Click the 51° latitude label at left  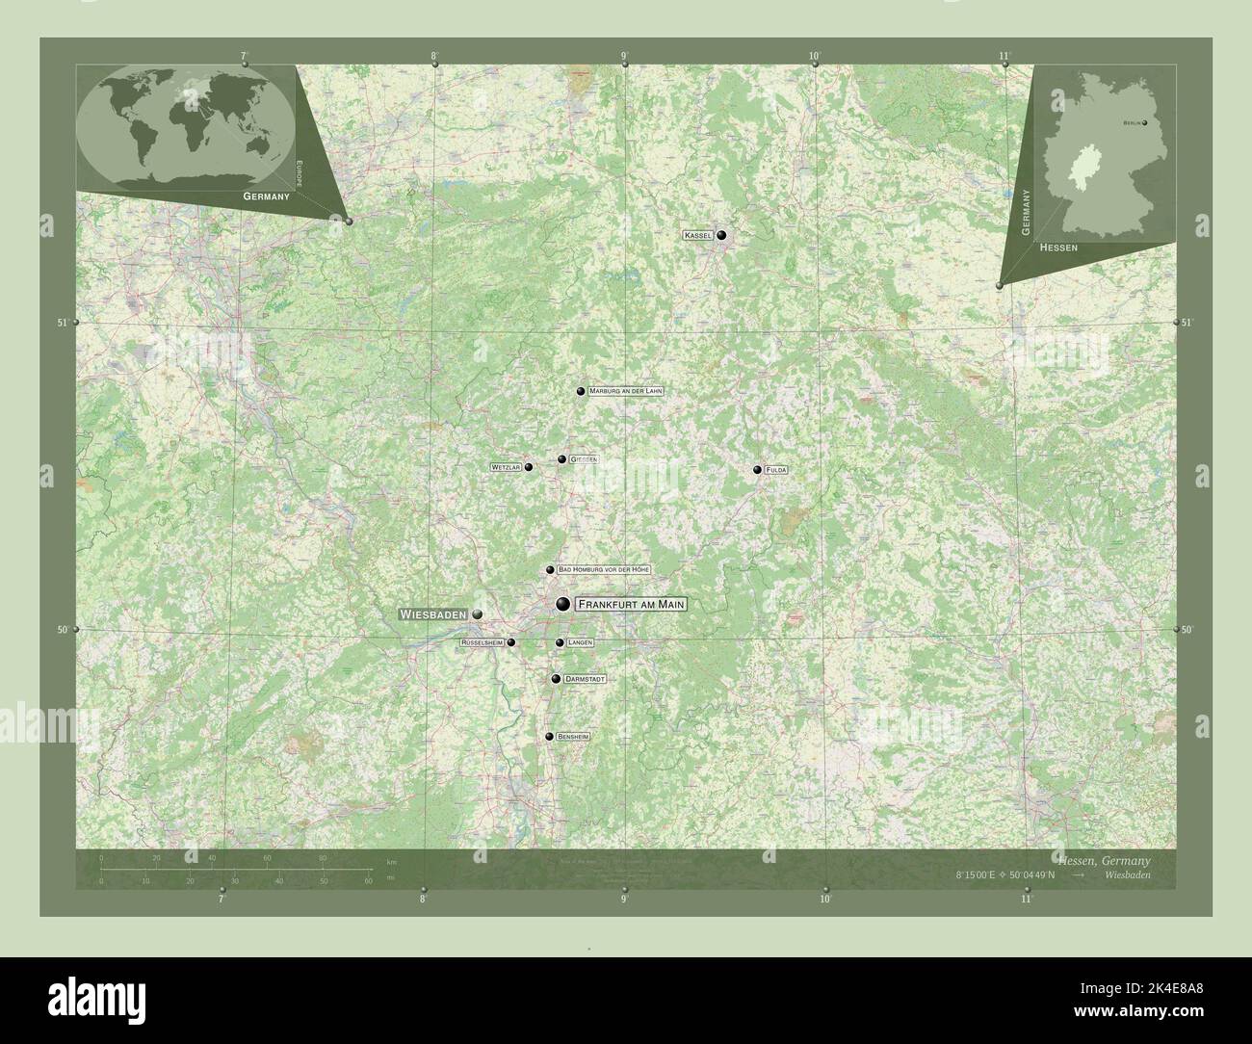coord(64,323)
